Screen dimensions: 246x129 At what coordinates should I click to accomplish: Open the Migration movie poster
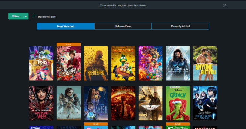[x=123, y=63]
